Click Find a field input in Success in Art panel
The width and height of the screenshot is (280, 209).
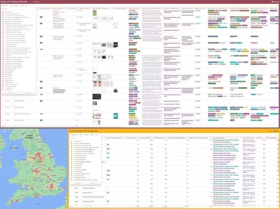pos(18,8)
